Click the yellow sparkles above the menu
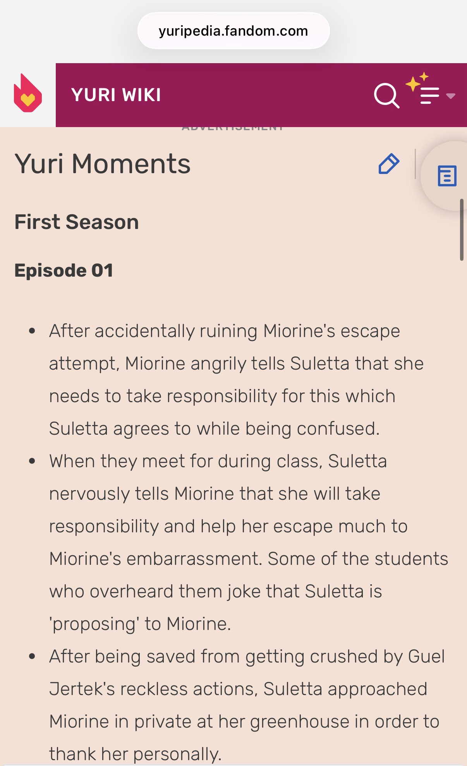Image resolution: width=467 pixels, height=766 pixels. click(x=416, y=81)
